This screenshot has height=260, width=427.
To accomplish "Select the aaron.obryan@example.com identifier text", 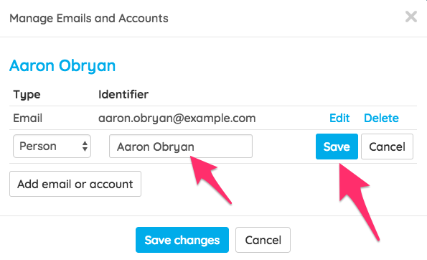I will pos(177,119).
